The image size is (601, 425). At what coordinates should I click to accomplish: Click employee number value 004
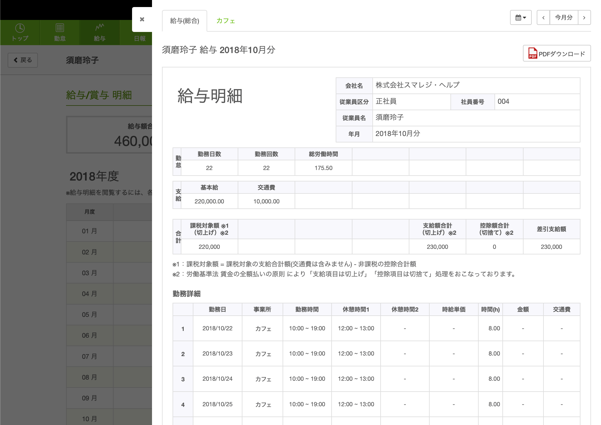tap(503, 101)
